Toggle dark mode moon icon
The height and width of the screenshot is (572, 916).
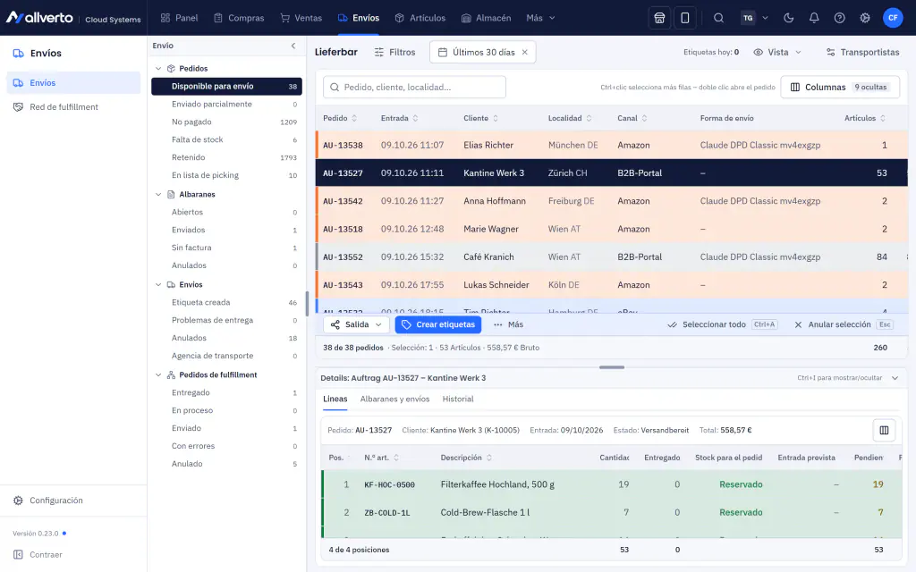(789, 18)
